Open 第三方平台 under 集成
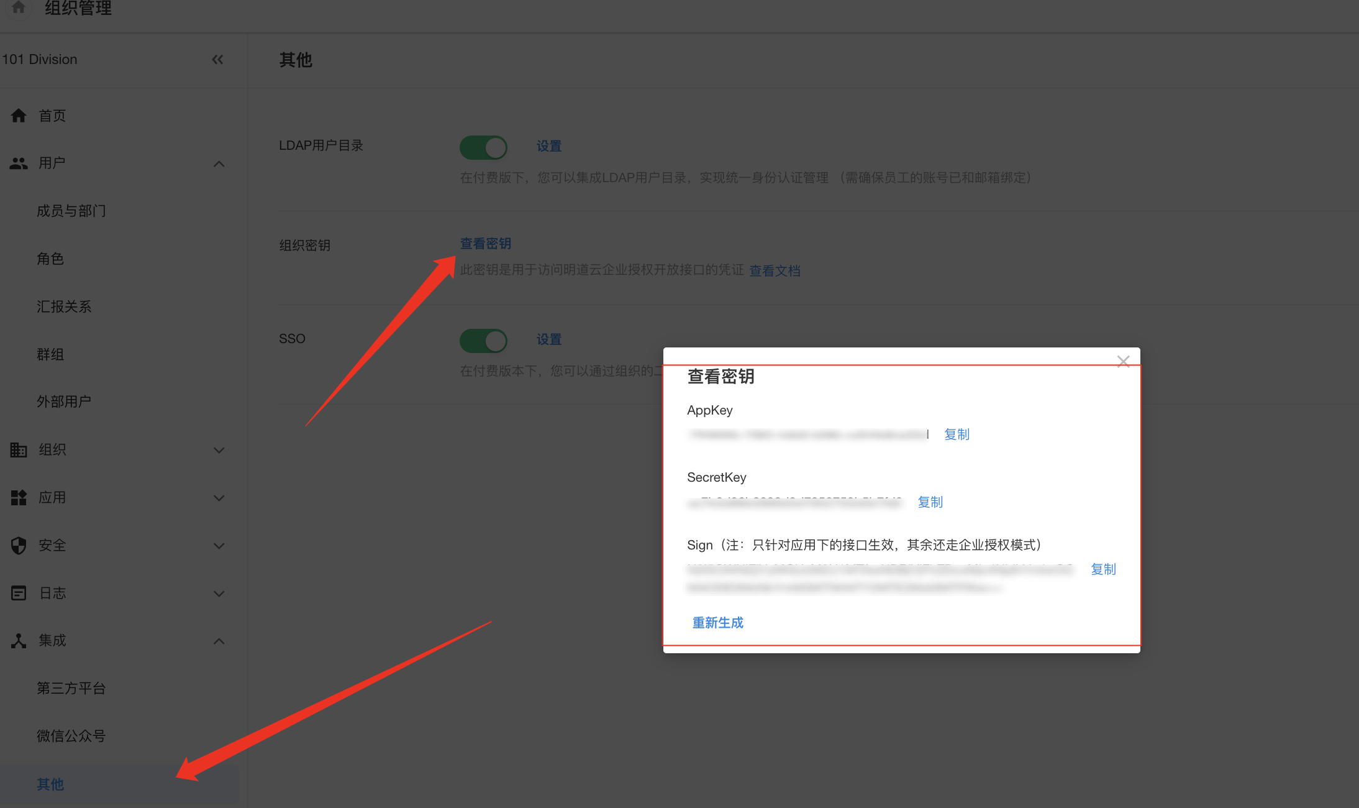This screenshot has height=808, width=1359. click(x=71, y=689)
